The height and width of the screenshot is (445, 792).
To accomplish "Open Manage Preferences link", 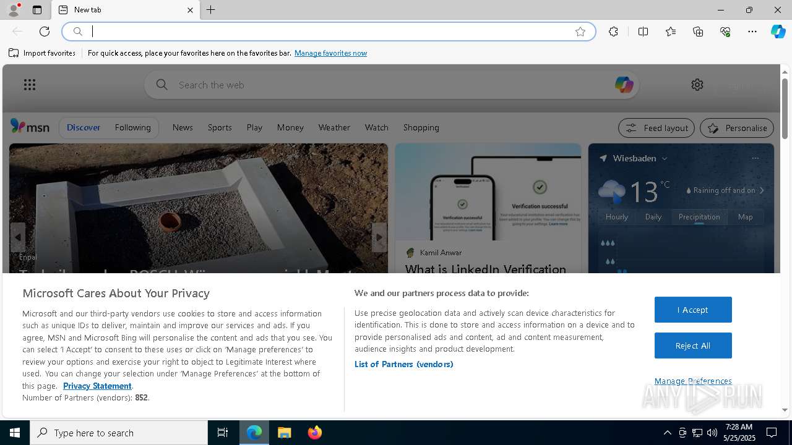I will (693, 381).
